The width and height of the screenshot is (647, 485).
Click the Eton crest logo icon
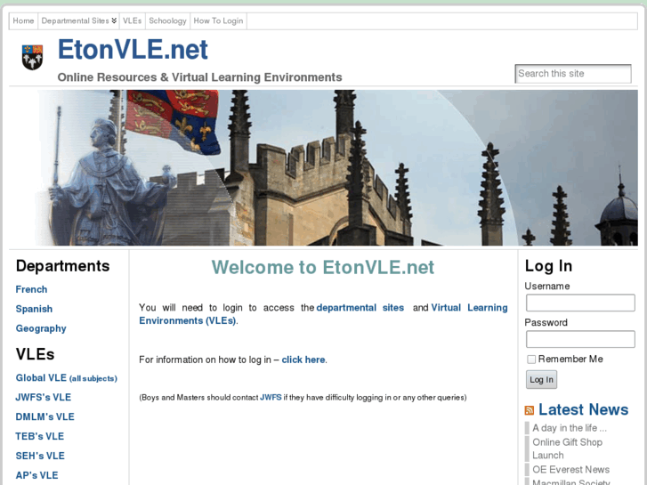(x=32, y=57)
